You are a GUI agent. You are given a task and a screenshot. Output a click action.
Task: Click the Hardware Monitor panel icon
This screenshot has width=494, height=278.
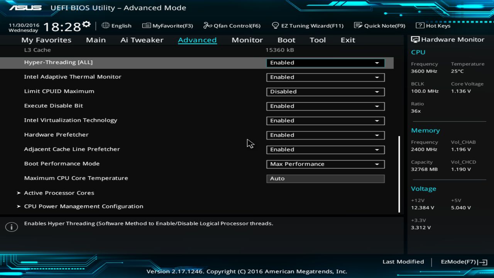(x=415, y=39)
